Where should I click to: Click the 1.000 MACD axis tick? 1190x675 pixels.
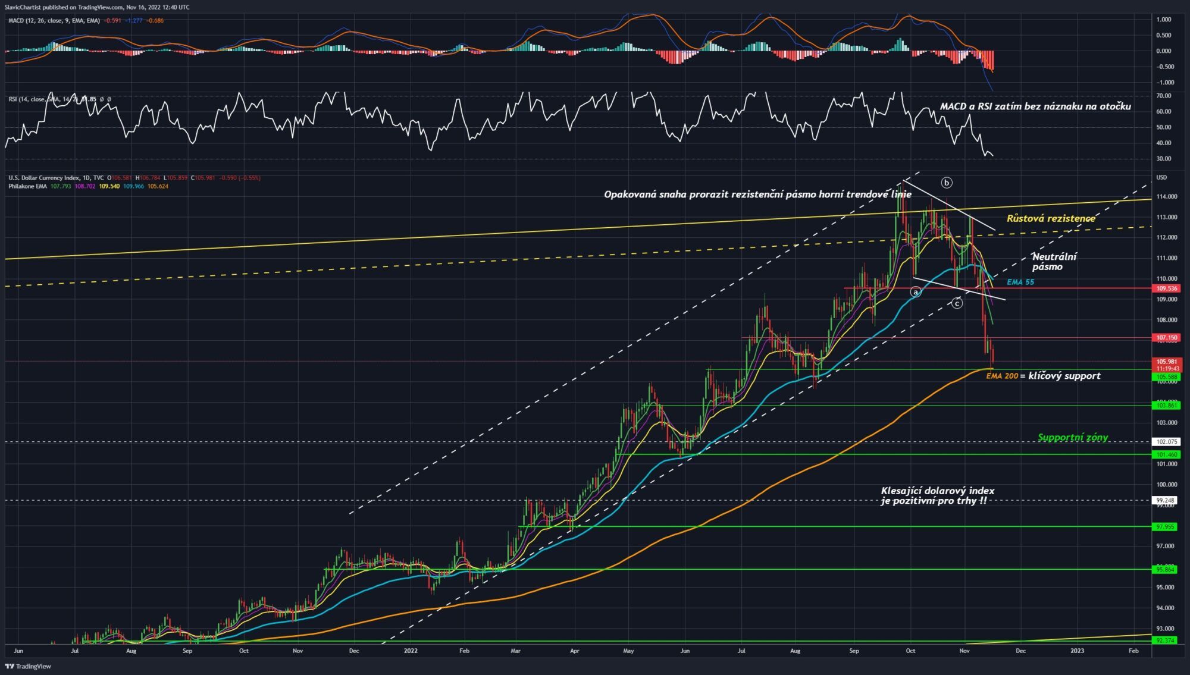click(x=1164, y=20)
